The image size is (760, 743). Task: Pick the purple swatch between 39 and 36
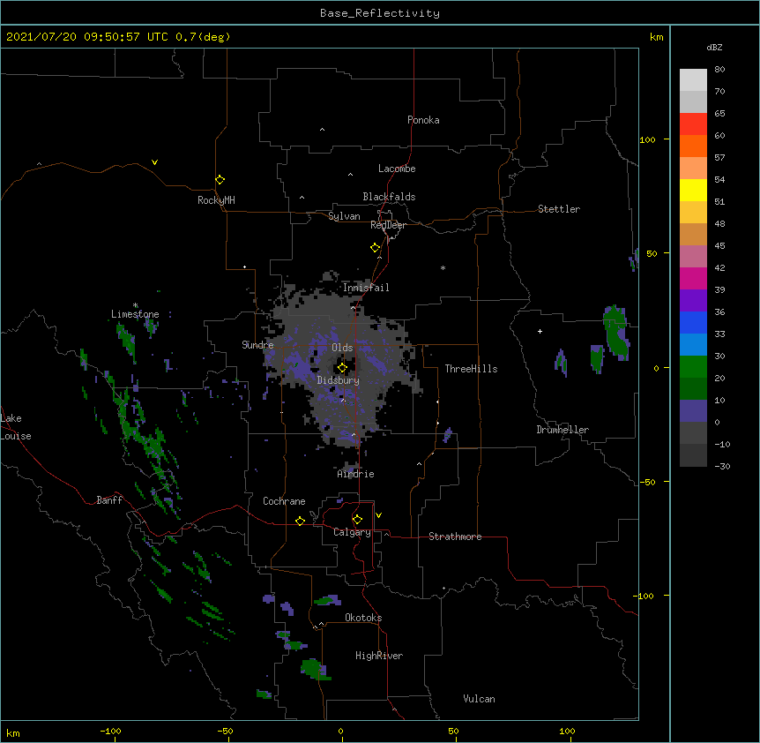(x=693, y=300)
